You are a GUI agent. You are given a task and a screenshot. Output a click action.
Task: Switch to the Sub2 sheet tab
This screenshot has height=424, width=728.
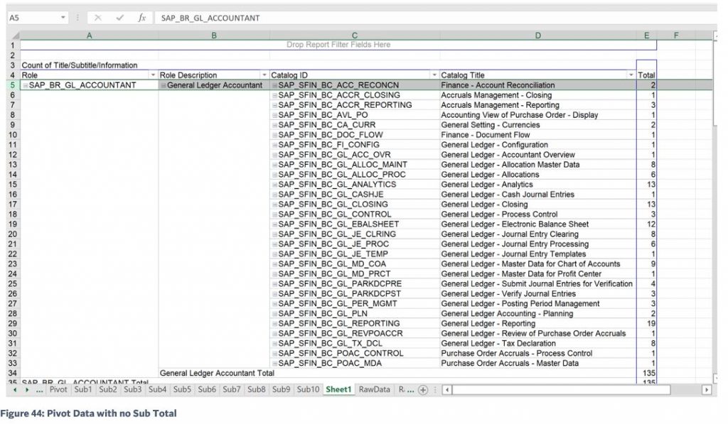click(108, 390)
